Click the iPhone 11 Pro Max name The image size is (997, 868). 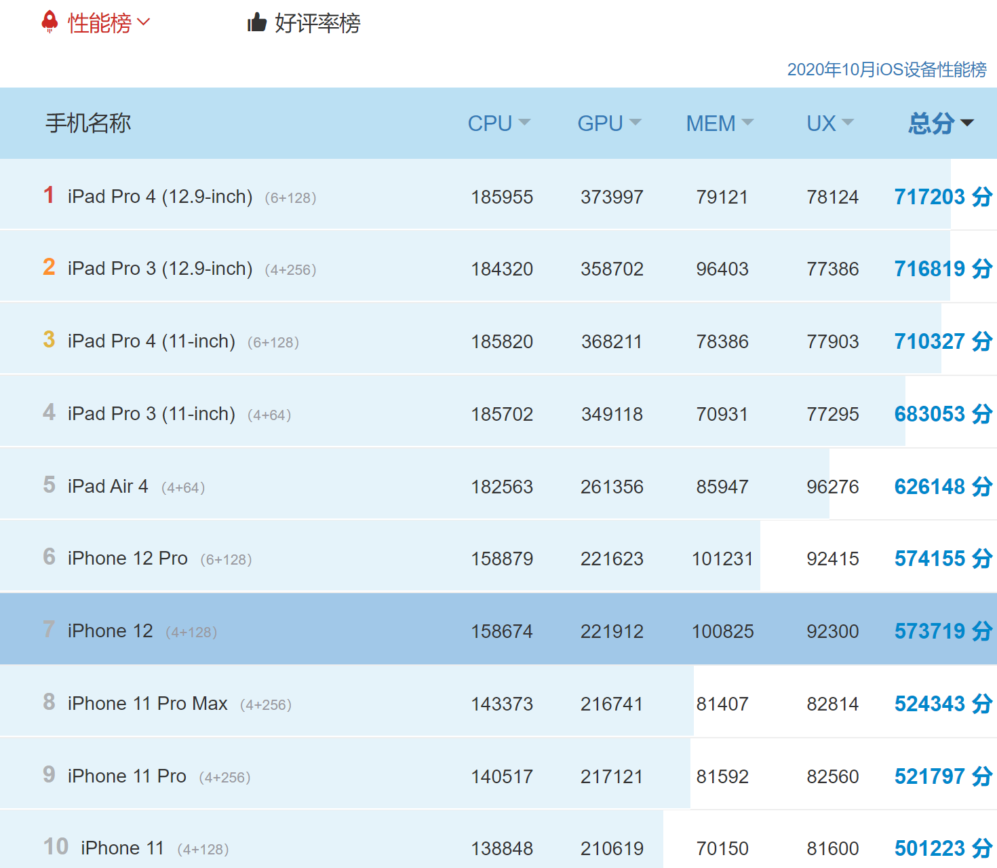[x=147, y=703]
